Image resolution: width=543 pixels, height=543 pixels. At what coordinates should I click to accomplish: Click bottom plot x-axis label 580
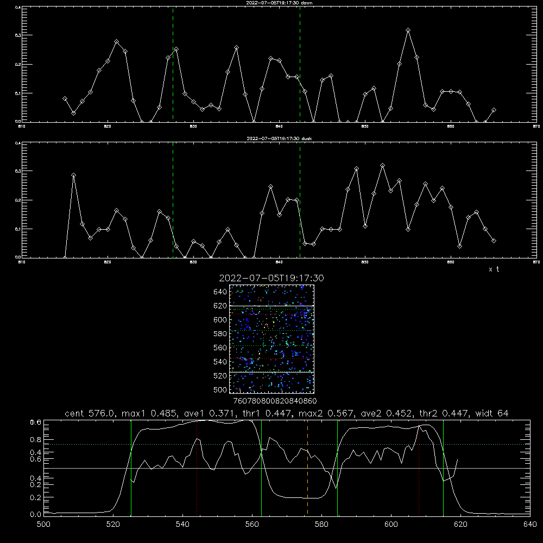pyautogui.click(x=321, y=525)
